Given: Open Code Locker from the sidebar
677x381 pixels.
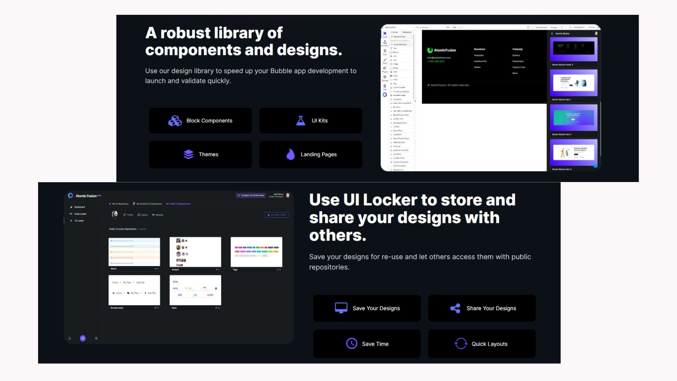Looking at the screenshot, I should tap(80, 214).
